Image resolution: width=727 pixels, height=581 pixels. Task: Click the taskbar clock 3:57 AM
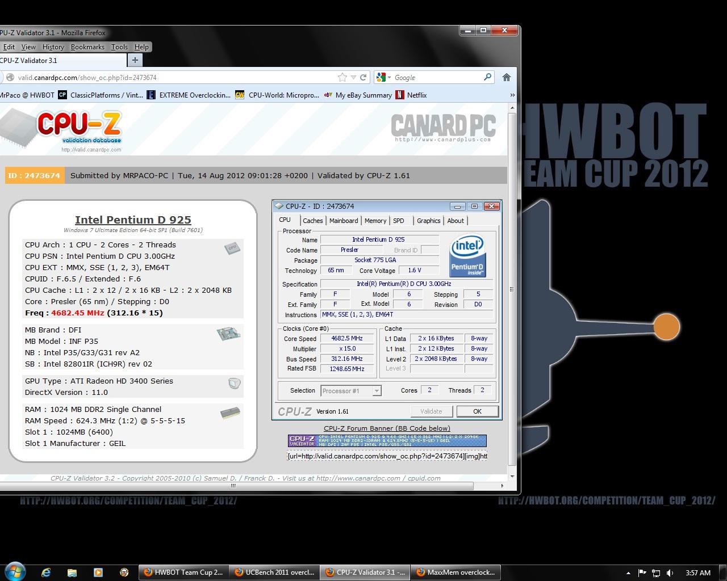coord(698,573)
